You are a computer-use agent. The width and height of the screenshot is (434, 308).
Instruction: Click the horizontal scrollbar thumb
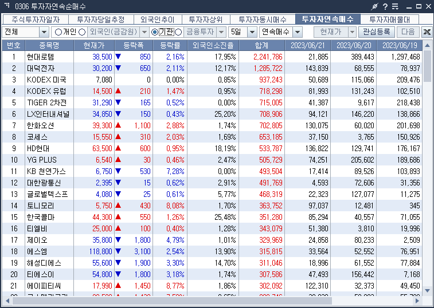(x=172, y=301)
